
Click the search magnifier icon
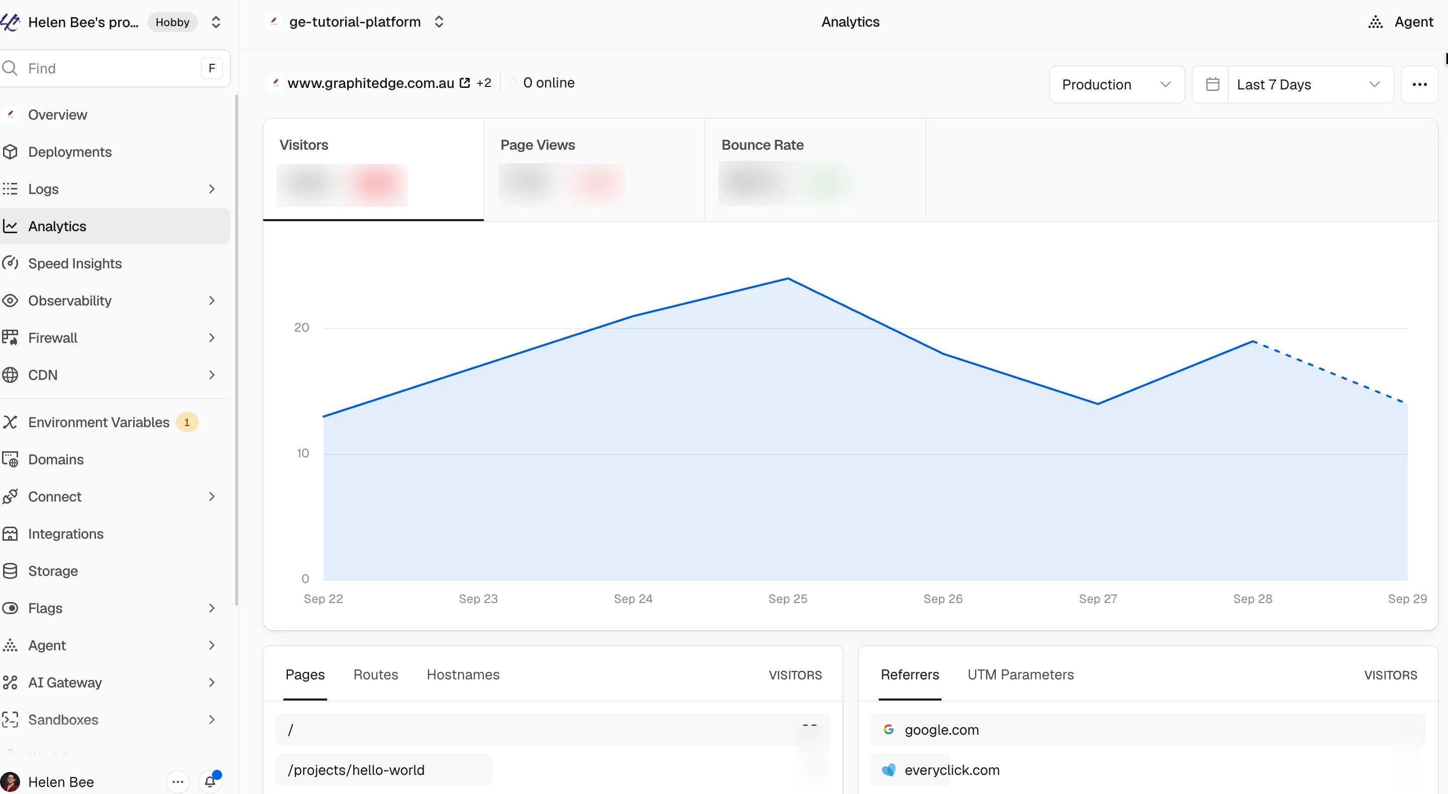tap(10, 68)
